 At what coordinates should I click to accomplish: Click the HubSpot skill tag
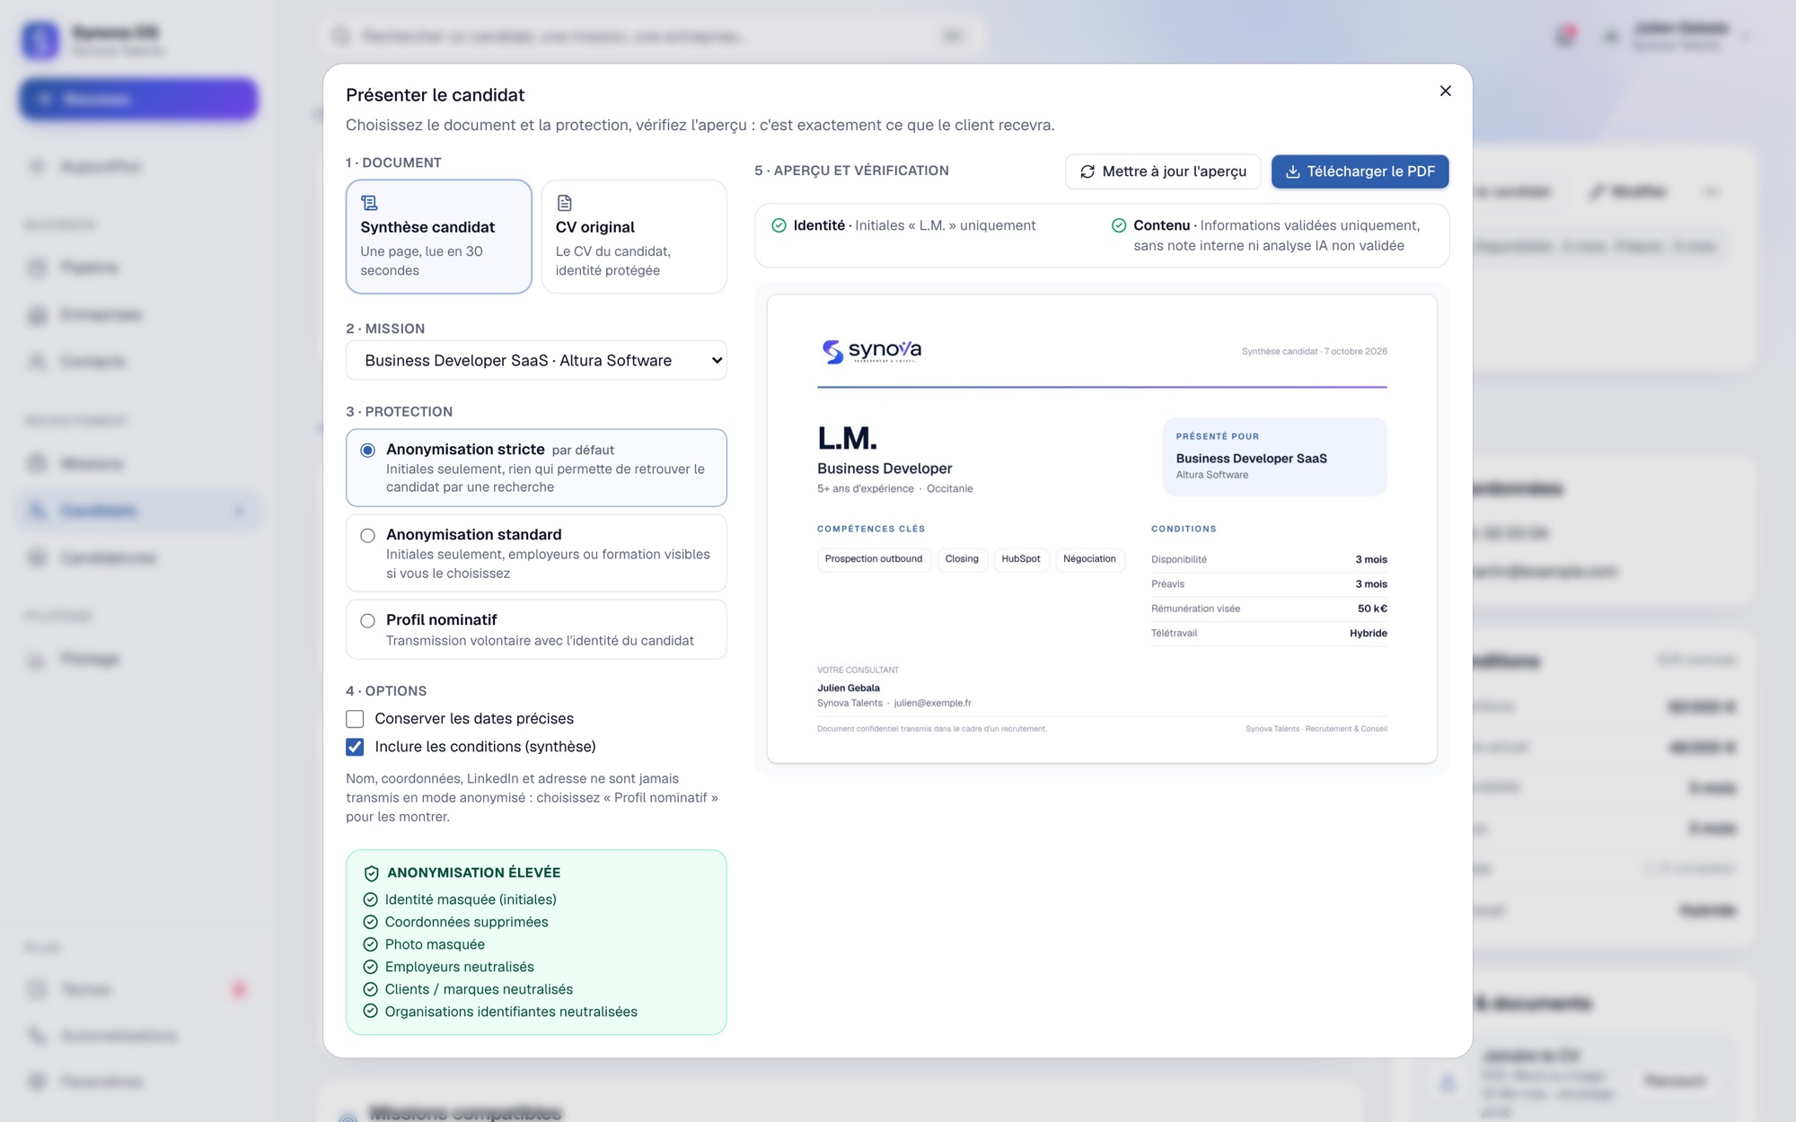[x=1021, y=559]
